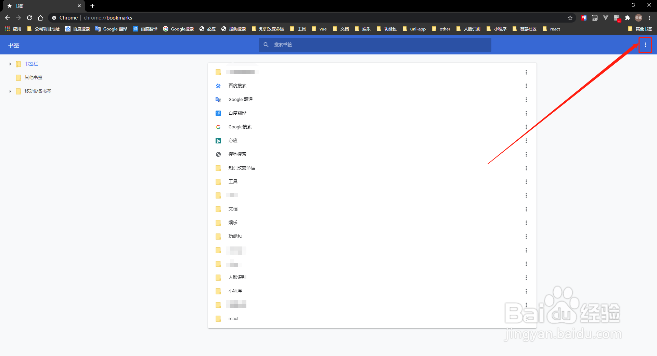Image resolution: width=657 pixels, height=356 pixels.
Task: Select 移动设备书签 in sidebar
Action: pos(38,91)
